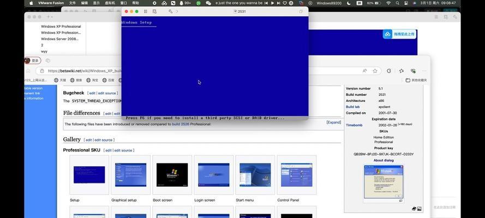Open the Start menu gallery thumbnail
Image resolution: width=485 pixels, height=218 pixels.
pos(255,175)
